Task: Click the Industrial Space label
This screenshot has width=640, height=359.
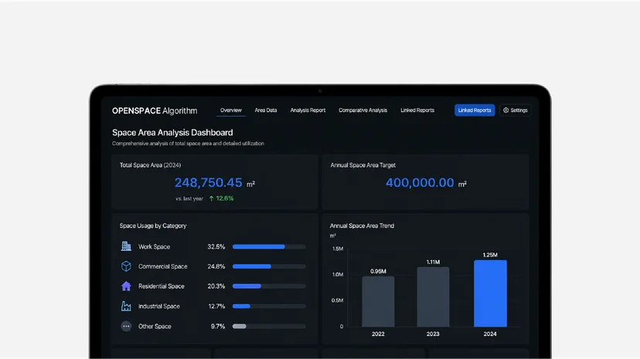Action: 158,306
